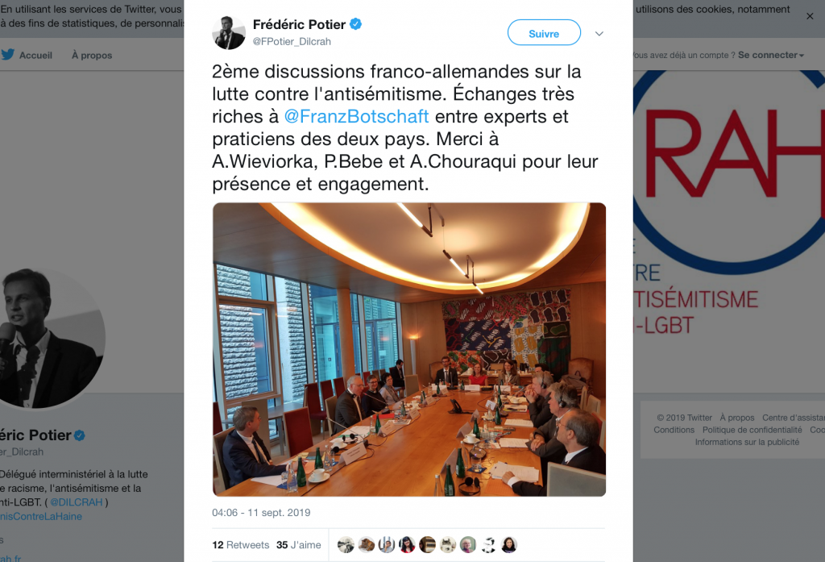Dismiss the cookie notice with the X
Viewport: 825px width, 562px height.
(810, 16)
